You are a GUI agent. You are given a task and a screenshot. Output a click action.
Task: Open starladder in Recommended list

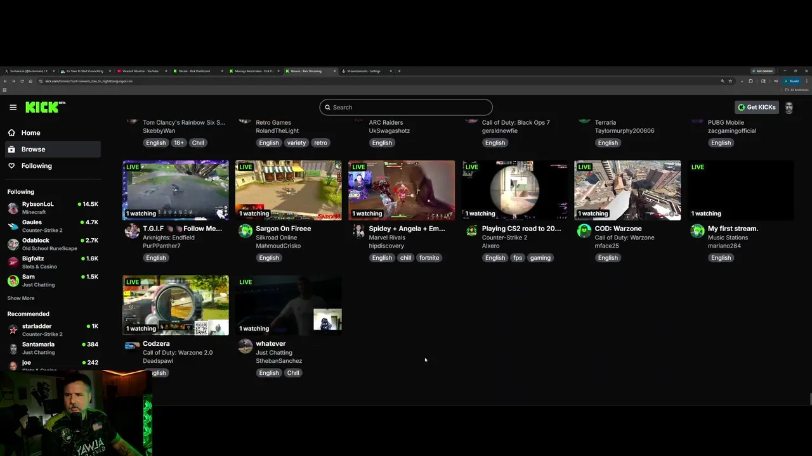[x=52, y=330]
